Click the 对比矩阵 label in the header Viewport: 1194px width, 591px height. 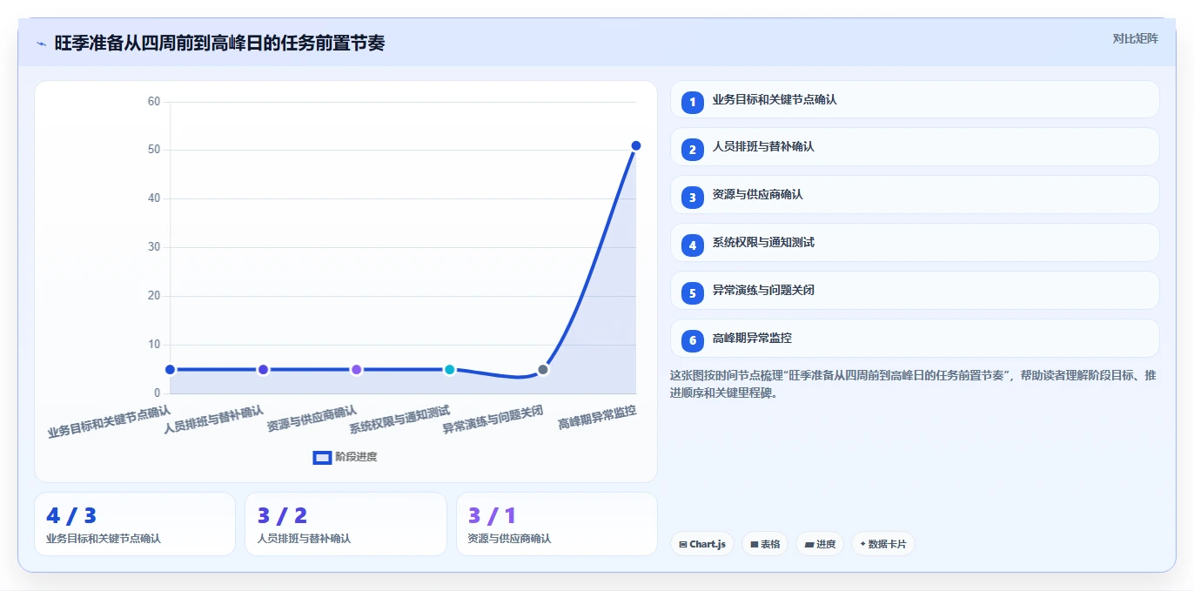point(1136,38)
